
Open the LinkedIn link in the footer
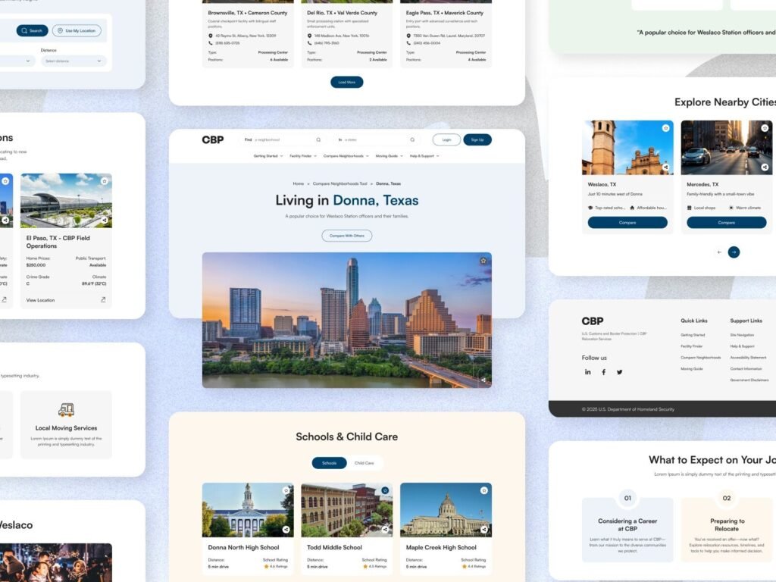pyautogui.click(x=587, y=372)
